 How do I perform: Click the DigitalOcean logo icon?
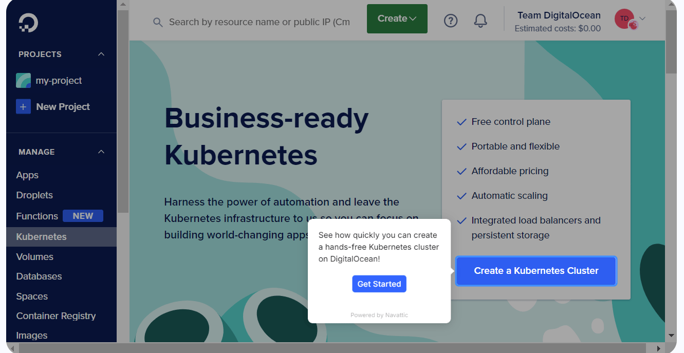pyautogui.click(x=28, y=23)
